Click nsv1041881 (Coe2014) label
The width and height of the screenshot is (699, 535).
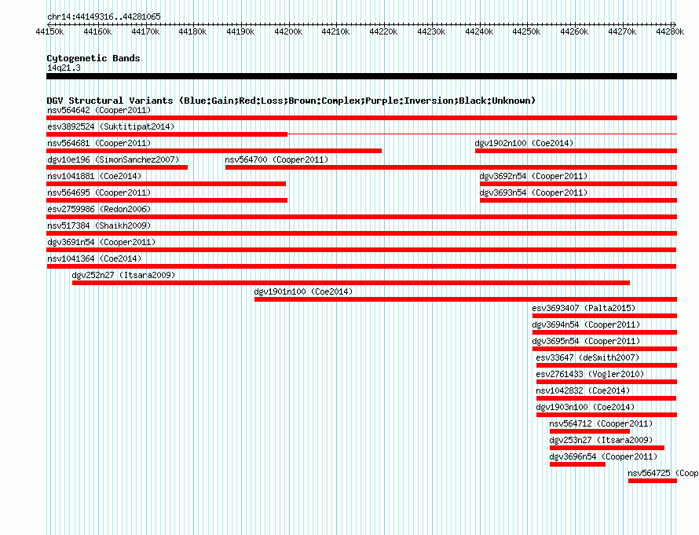coord(94,176)
